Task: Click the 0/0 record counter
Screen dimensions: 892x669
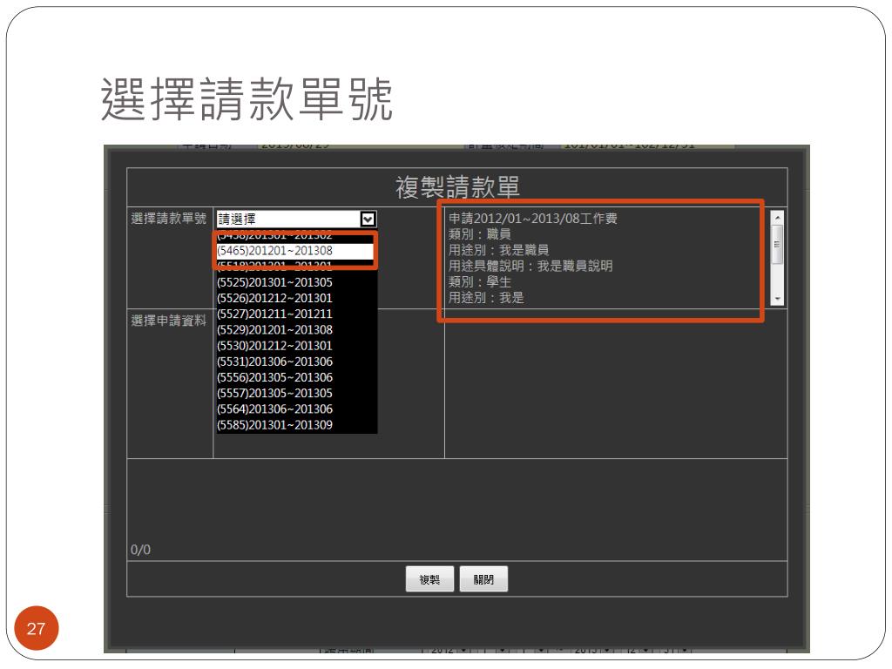Action: [140, 550]
